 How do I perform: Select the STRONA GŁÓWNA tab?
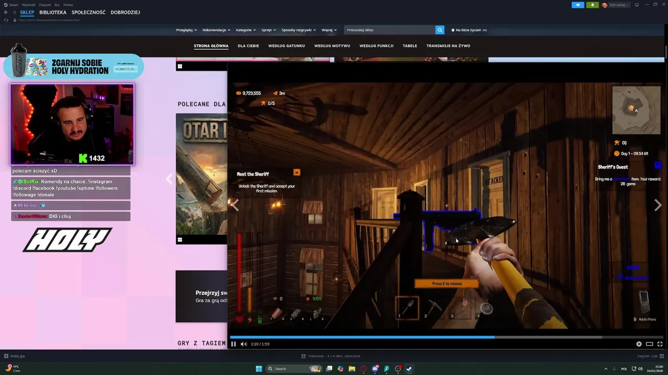(x=211, y=46)
